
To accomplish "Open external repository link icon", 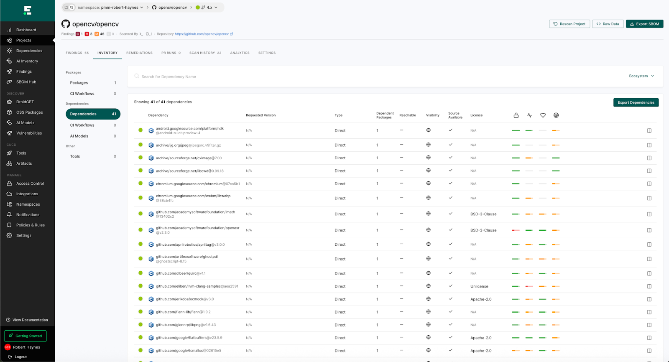I will pyautogui.click(x=232, y=34).
